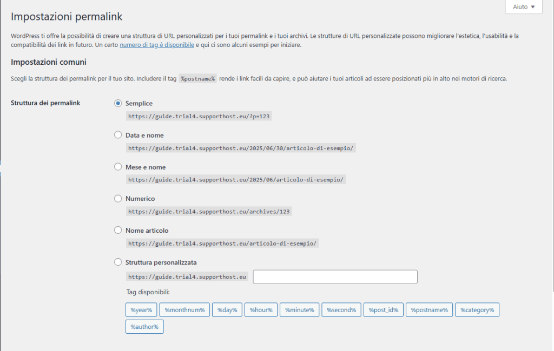The image size is (554, 351).
Task: Add the %minute% tag
Action: (300, 310)
